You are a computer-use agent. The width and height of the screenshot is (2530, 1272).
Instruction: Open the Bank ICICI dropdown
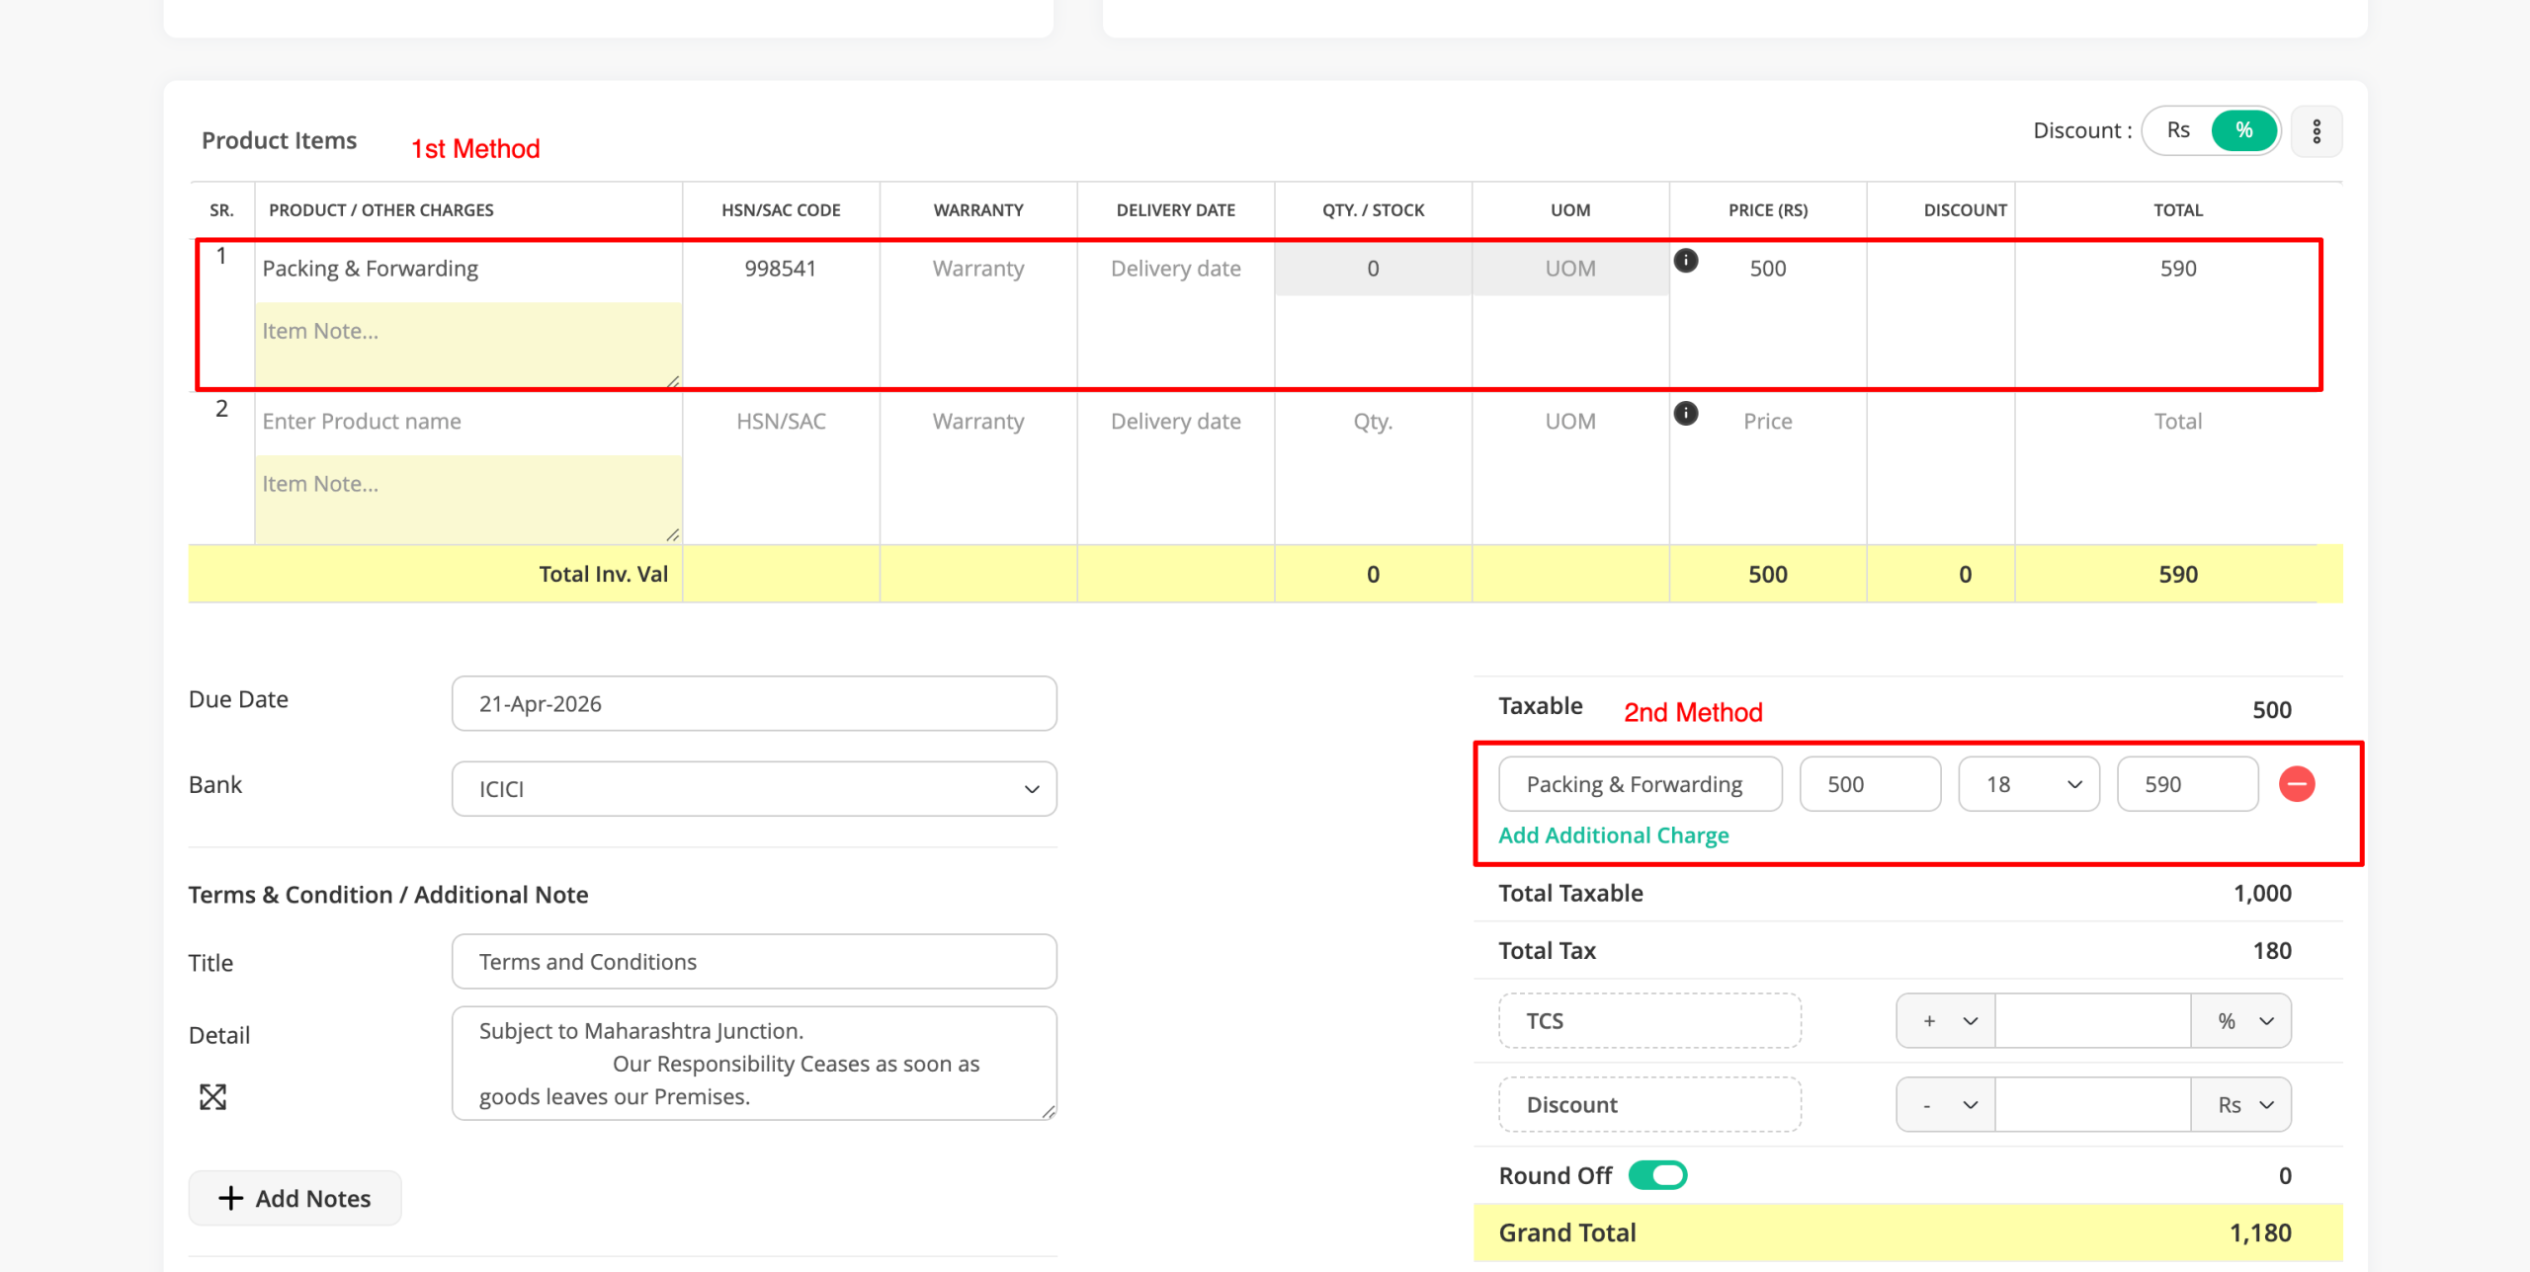(x=753, y=789)
